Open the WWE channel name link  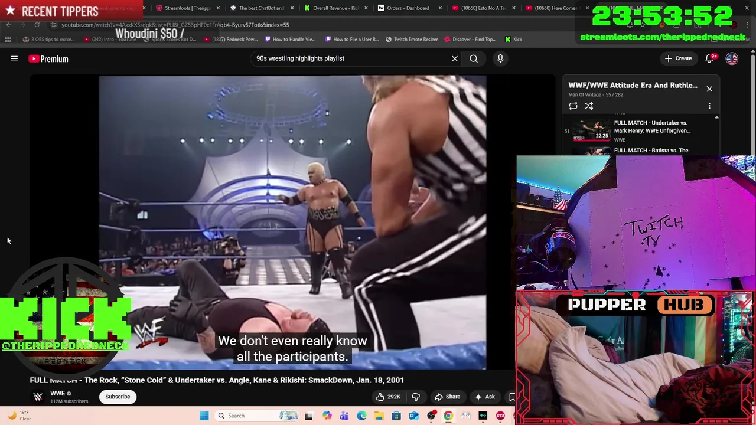pos(57,393)
